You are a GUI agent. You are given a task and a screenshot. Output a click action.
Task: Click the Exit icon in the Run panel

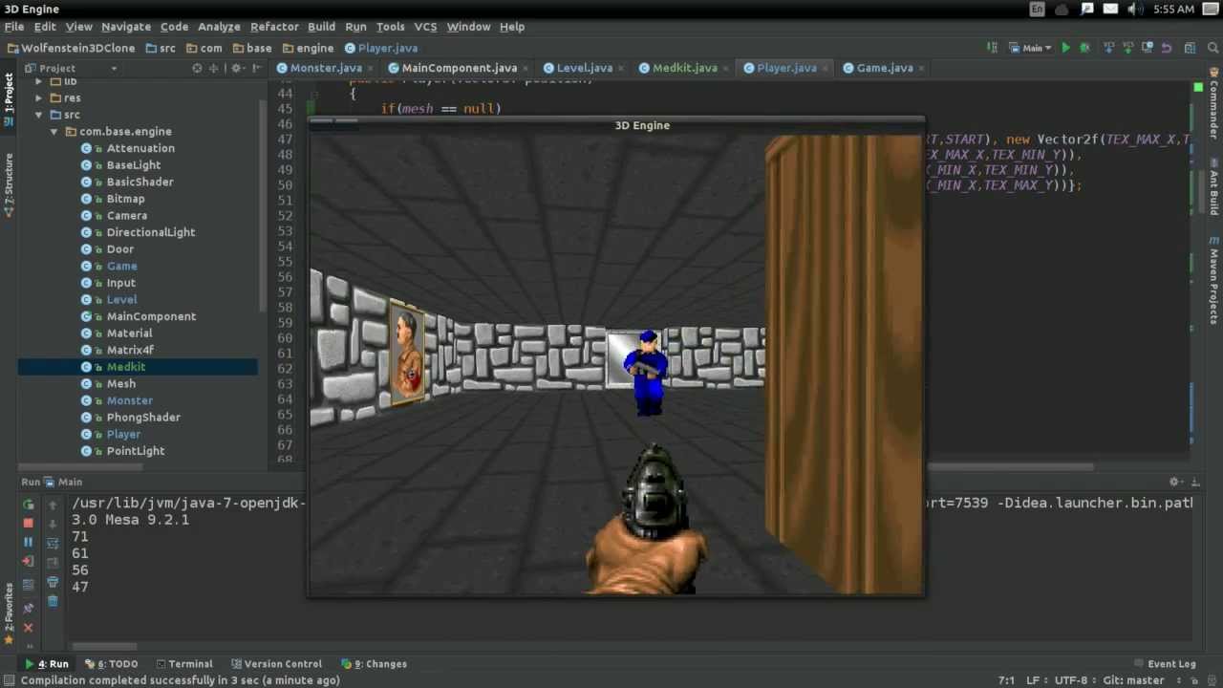click(x=28, y=561)
